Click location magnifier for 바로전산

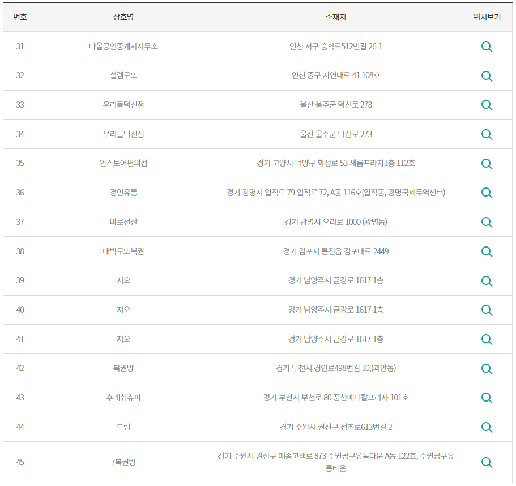coord(487,222)
